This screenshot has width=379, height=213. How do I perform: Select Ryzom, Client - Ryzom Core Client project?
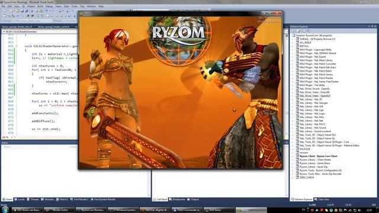318,156
